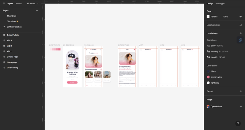245x130 pixels.
Task: Click the 'Homepage' canvas frame label
Action: [89, 45]
